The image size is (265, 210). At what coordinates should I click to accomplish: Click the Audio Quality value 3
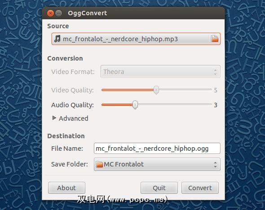pos(216,105)
